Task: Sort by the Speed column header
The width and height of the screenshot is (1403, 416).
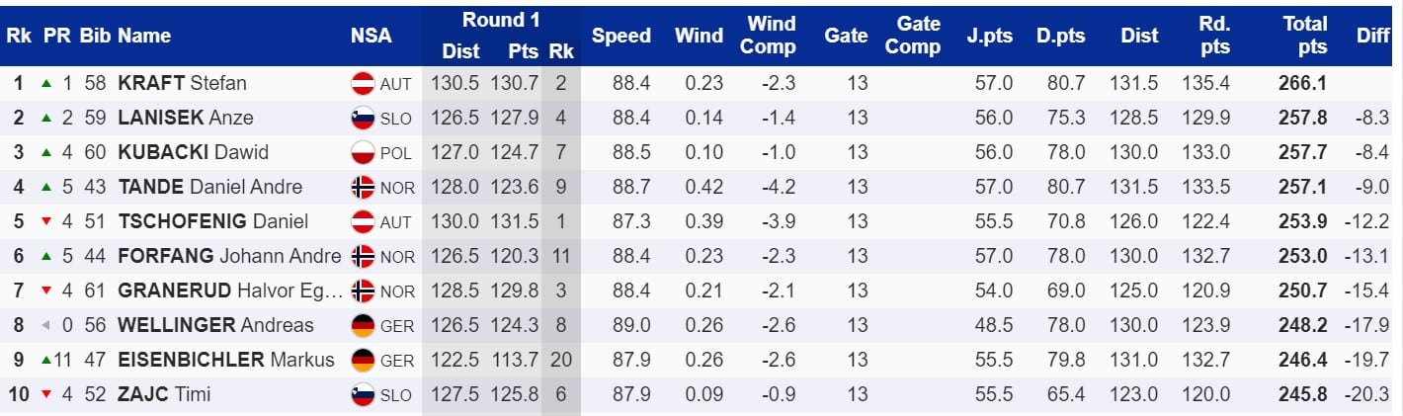Action: click(620, 36)
